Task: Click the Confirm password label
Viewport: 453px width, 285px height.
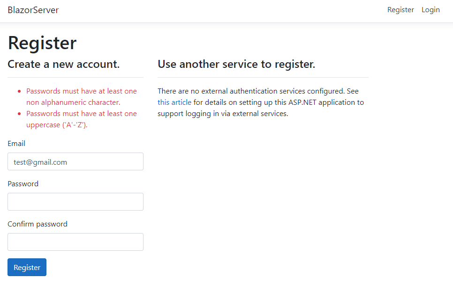Action: 38,224
